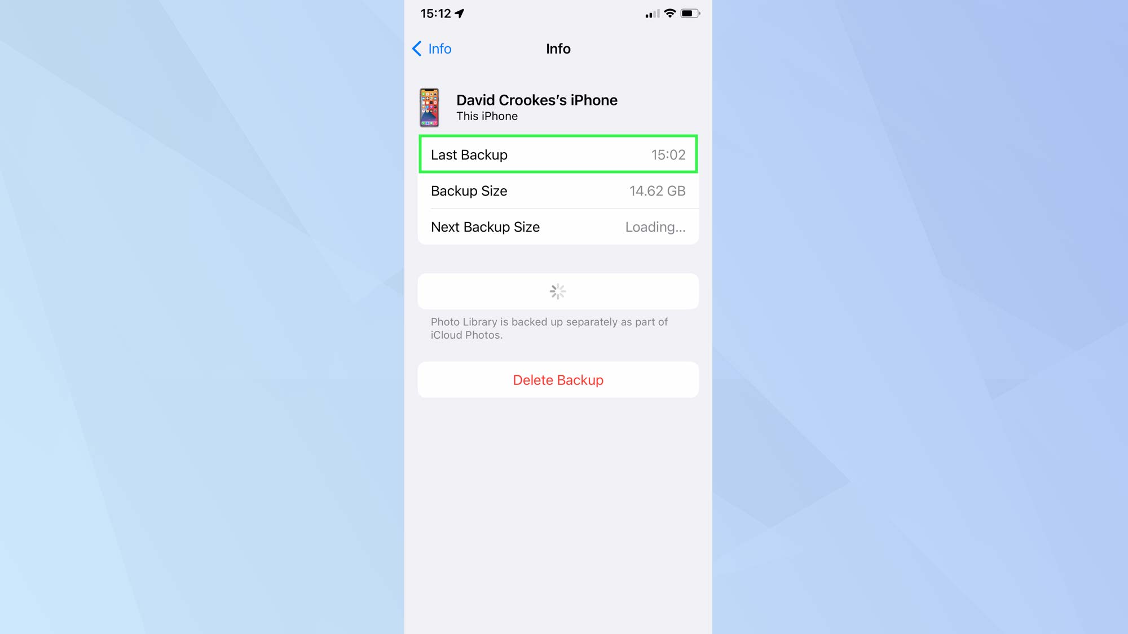The height and width of the screenshot is (634, 1128).
Task: Expand the Photo Library backup info section
Action: tap(558, 291)
